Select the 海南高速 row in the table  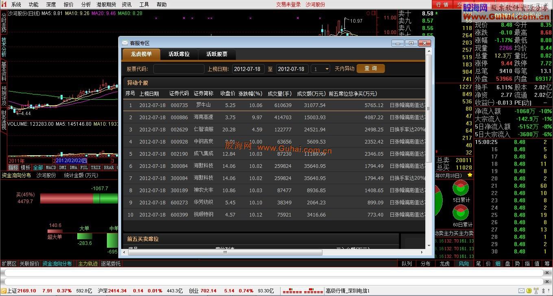274,117
